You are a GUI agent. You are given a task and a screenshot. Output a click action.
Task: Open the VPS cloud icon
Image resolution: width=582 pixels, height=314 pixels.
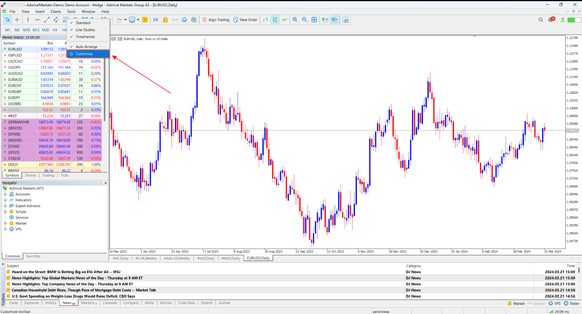[184, 20]
